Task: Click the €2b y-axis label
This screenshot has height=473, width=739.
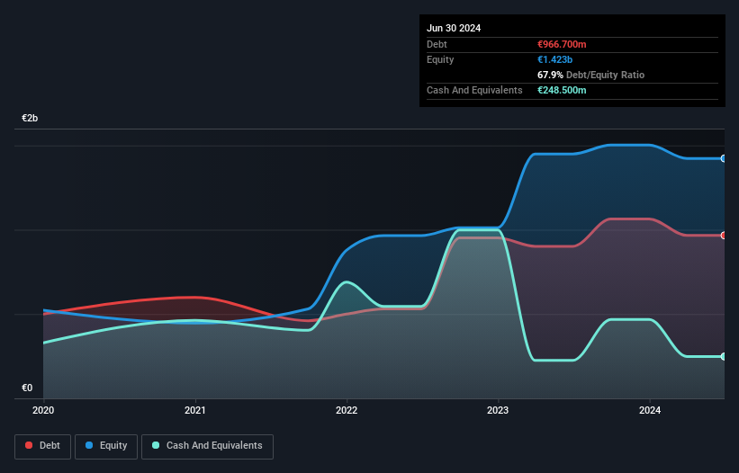Action: pos(30,118)
